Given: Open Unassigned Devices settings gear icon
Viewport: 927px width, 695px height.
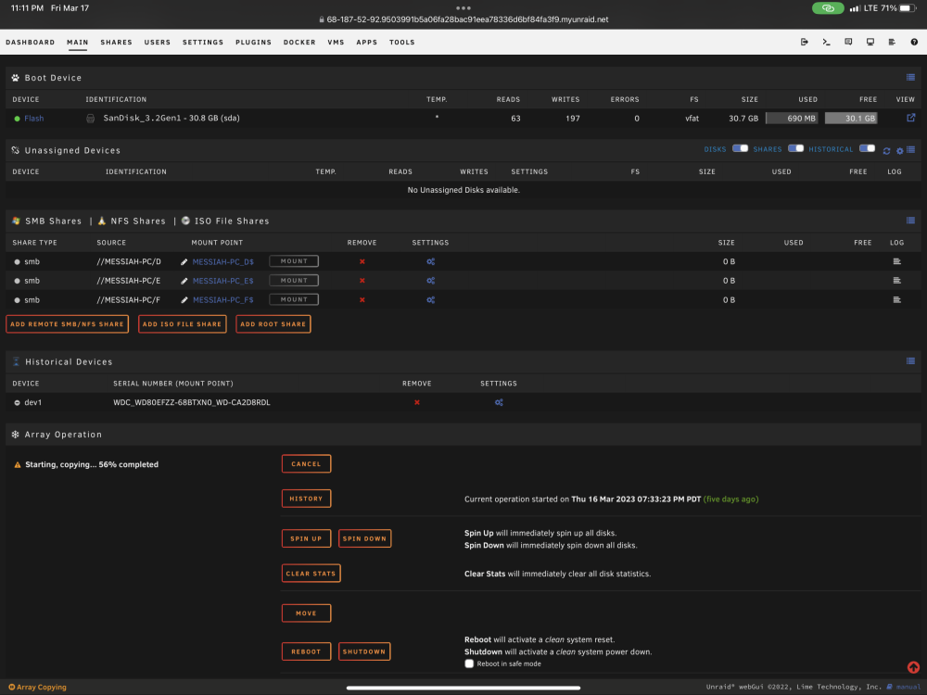Looking at the screenshot, I should (900, 151).
